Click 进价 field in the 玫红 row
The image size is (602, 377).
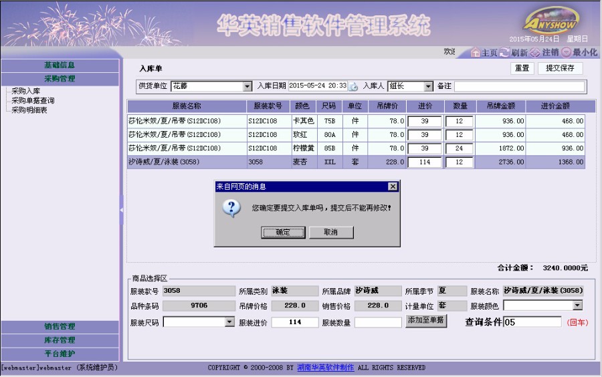(425, 135)
